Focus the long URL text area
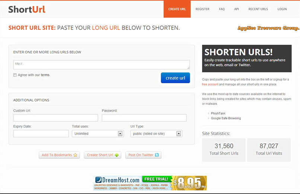The height and width of the screenshot is (194, 300). click(x=101, y=65)
